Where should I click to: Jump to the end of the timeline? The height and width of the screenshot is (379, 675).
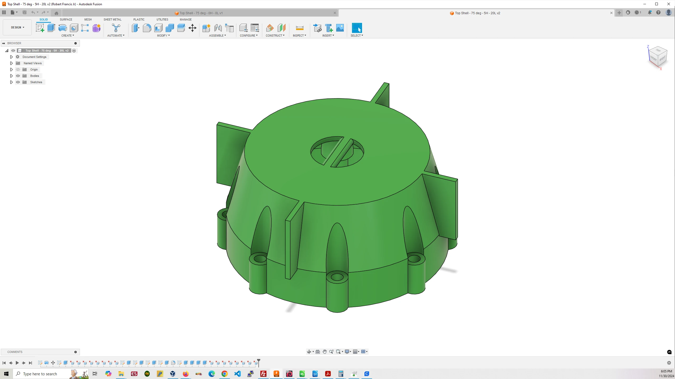pos(30,363)
